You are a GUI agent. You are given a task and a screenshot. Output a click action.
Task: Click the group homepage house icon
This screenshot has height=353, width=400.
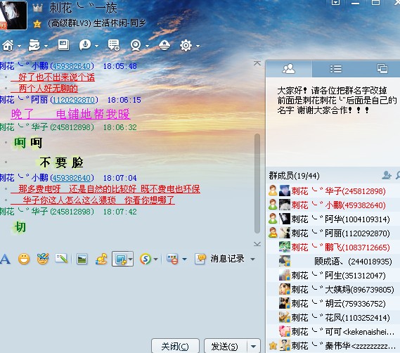coord(8,46)
